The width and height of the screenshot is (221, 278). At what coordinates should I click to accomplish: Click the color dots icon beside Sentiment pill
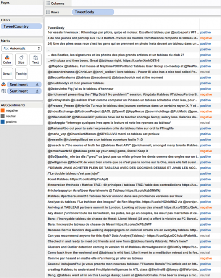[x=4, y=84]
